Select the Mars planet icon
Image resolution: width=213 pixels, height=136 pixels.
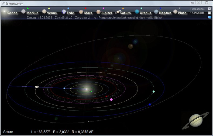(81, 12)
